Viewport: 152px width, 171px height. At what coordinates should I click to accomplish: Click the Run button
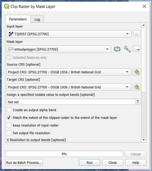point(90,163)
